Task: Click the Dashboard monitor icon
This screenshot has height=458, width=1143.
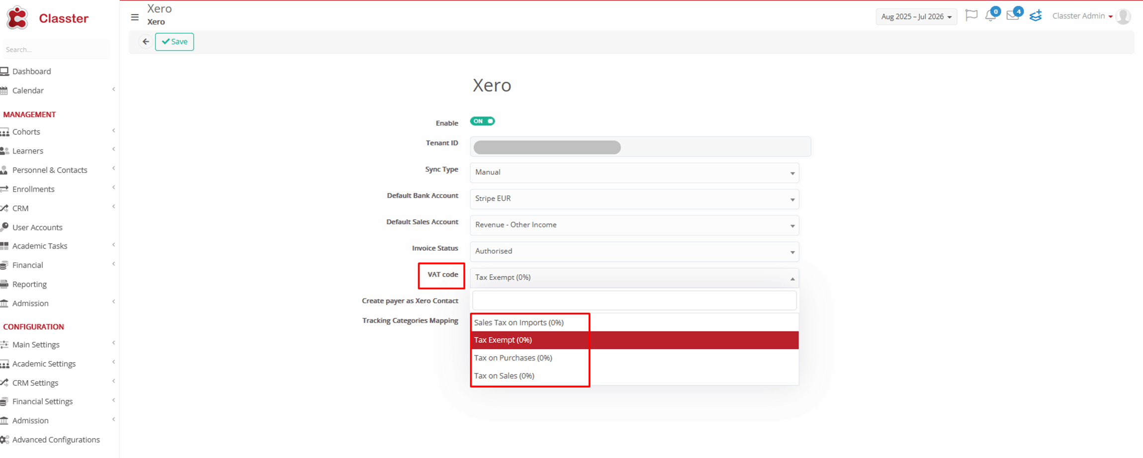Action: coord(4,72)
